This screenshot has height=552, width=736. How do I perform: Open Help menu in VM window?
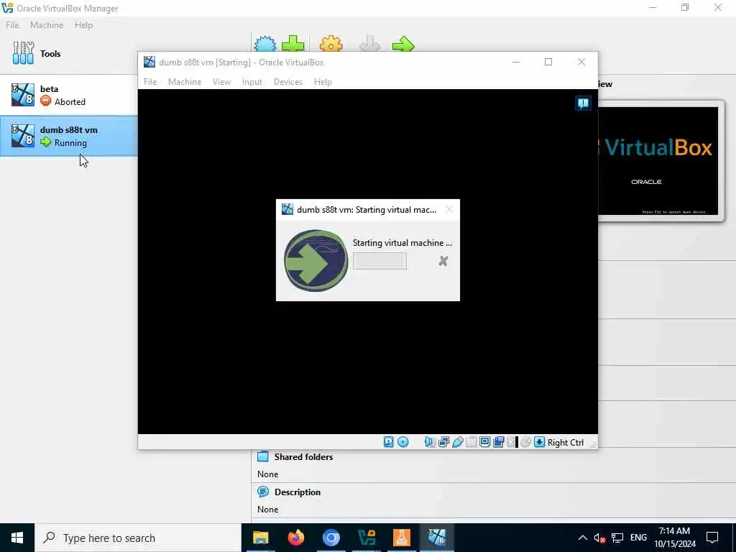coord(323,82)
